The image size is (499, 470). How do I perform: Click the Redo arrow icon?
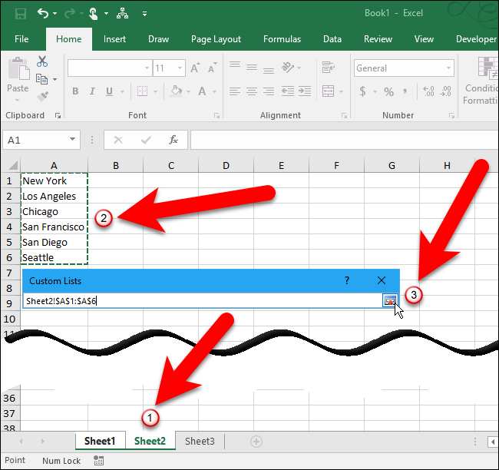point(70,13)
